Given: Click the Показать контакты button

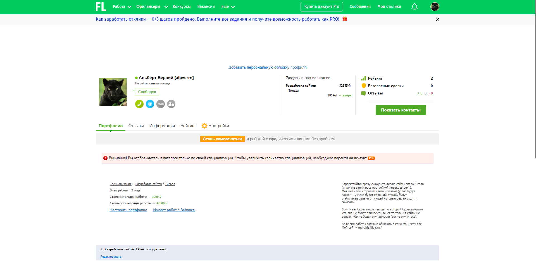Looking at the screenshot, I should click(x=401, y=110).
